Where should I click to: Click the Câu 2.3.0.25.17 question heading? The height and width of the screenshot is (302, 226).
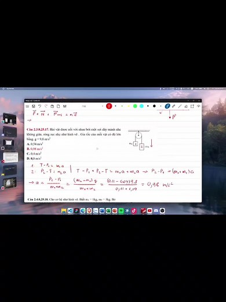pos(38,130)
